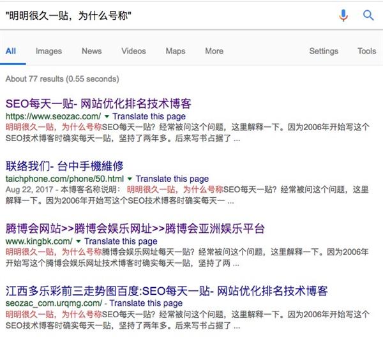Image resolution: width=383 pixels, height=337 pixels.
Task: Switch to the News tab
Action: pos(91,51)
